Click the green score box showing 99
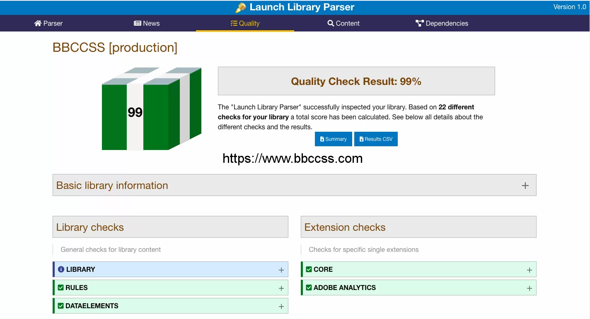The width and height of the screenshot is (590, 319). coord(151,109)
